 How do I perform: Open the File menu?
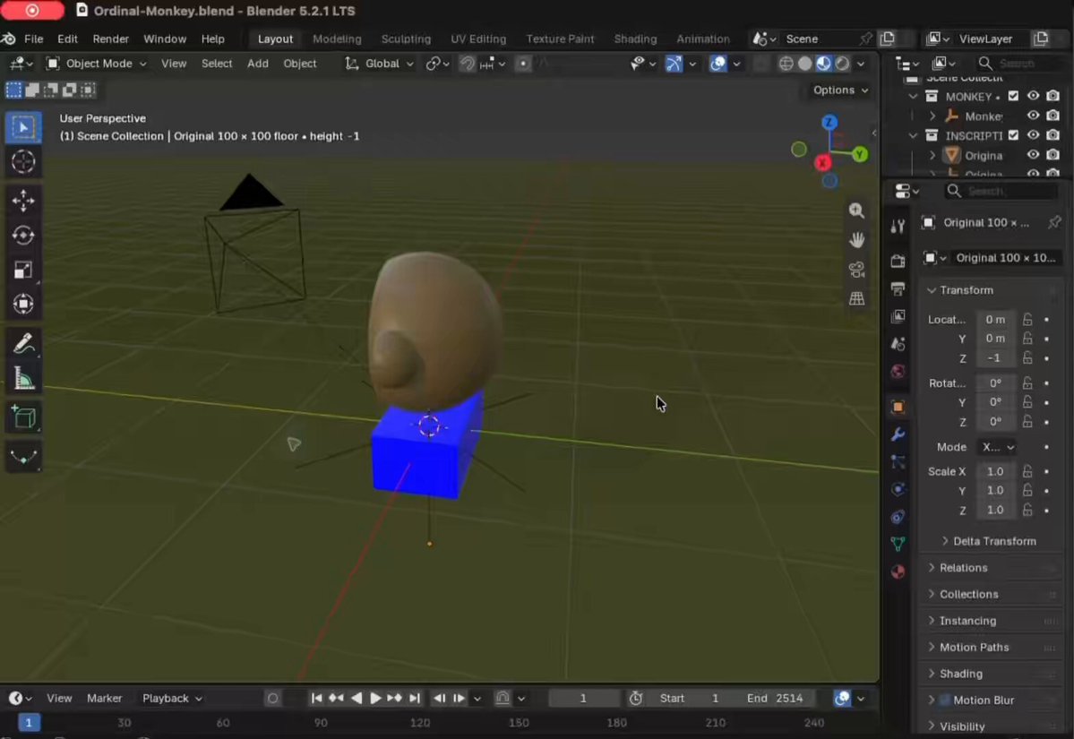click(33, 39)
